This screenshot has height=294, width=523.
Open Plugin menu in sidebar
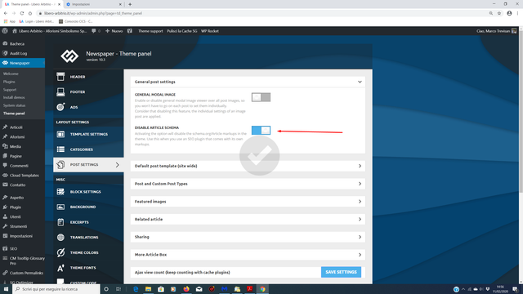16,207
